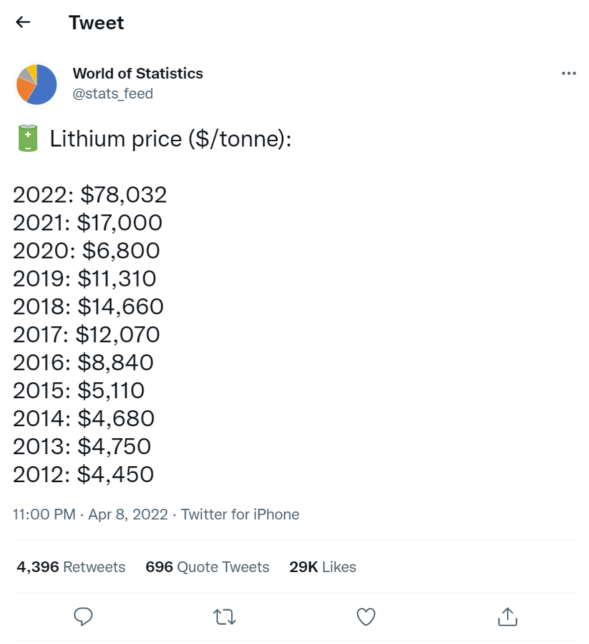The image size is (589, 644).
Task: Click the Lithium price ($/tonne) heading text
Action: point(171,139)
